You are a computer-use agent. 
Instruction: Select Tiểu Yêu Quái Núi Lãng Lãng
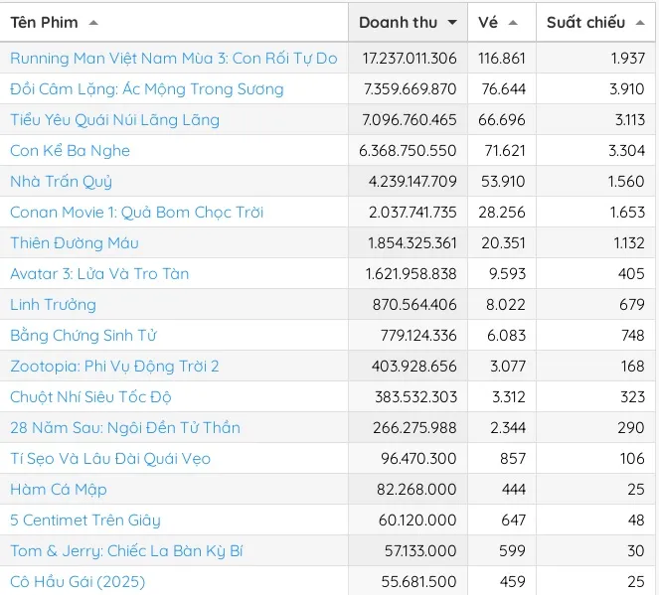click(114, 120)
